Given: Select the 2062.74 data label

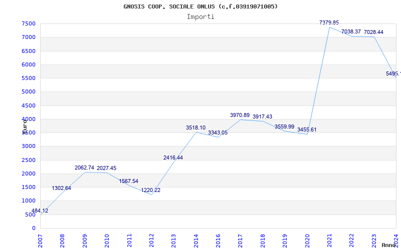Looking at the screenshot, I should 84,168.
